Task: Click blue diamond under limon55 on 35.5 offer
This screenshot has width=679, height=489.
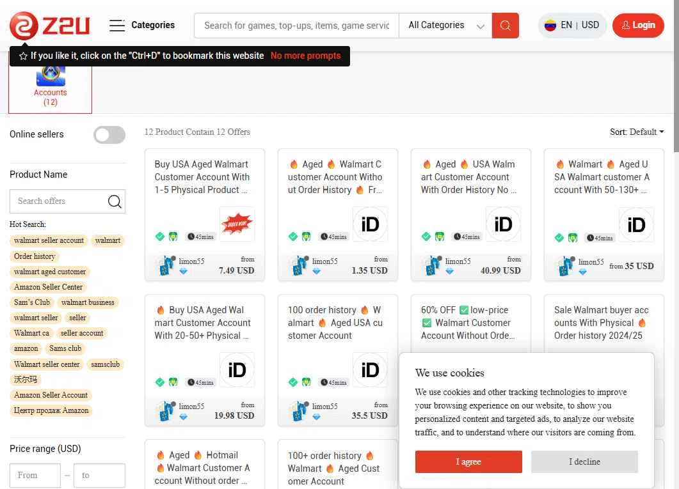Action: [x=317, y=417]
